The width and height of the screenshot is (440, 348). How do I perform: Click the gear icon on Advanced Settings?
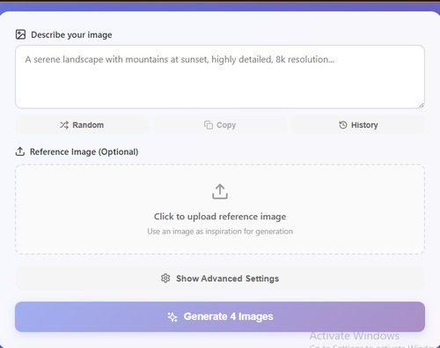pos(165,278)
